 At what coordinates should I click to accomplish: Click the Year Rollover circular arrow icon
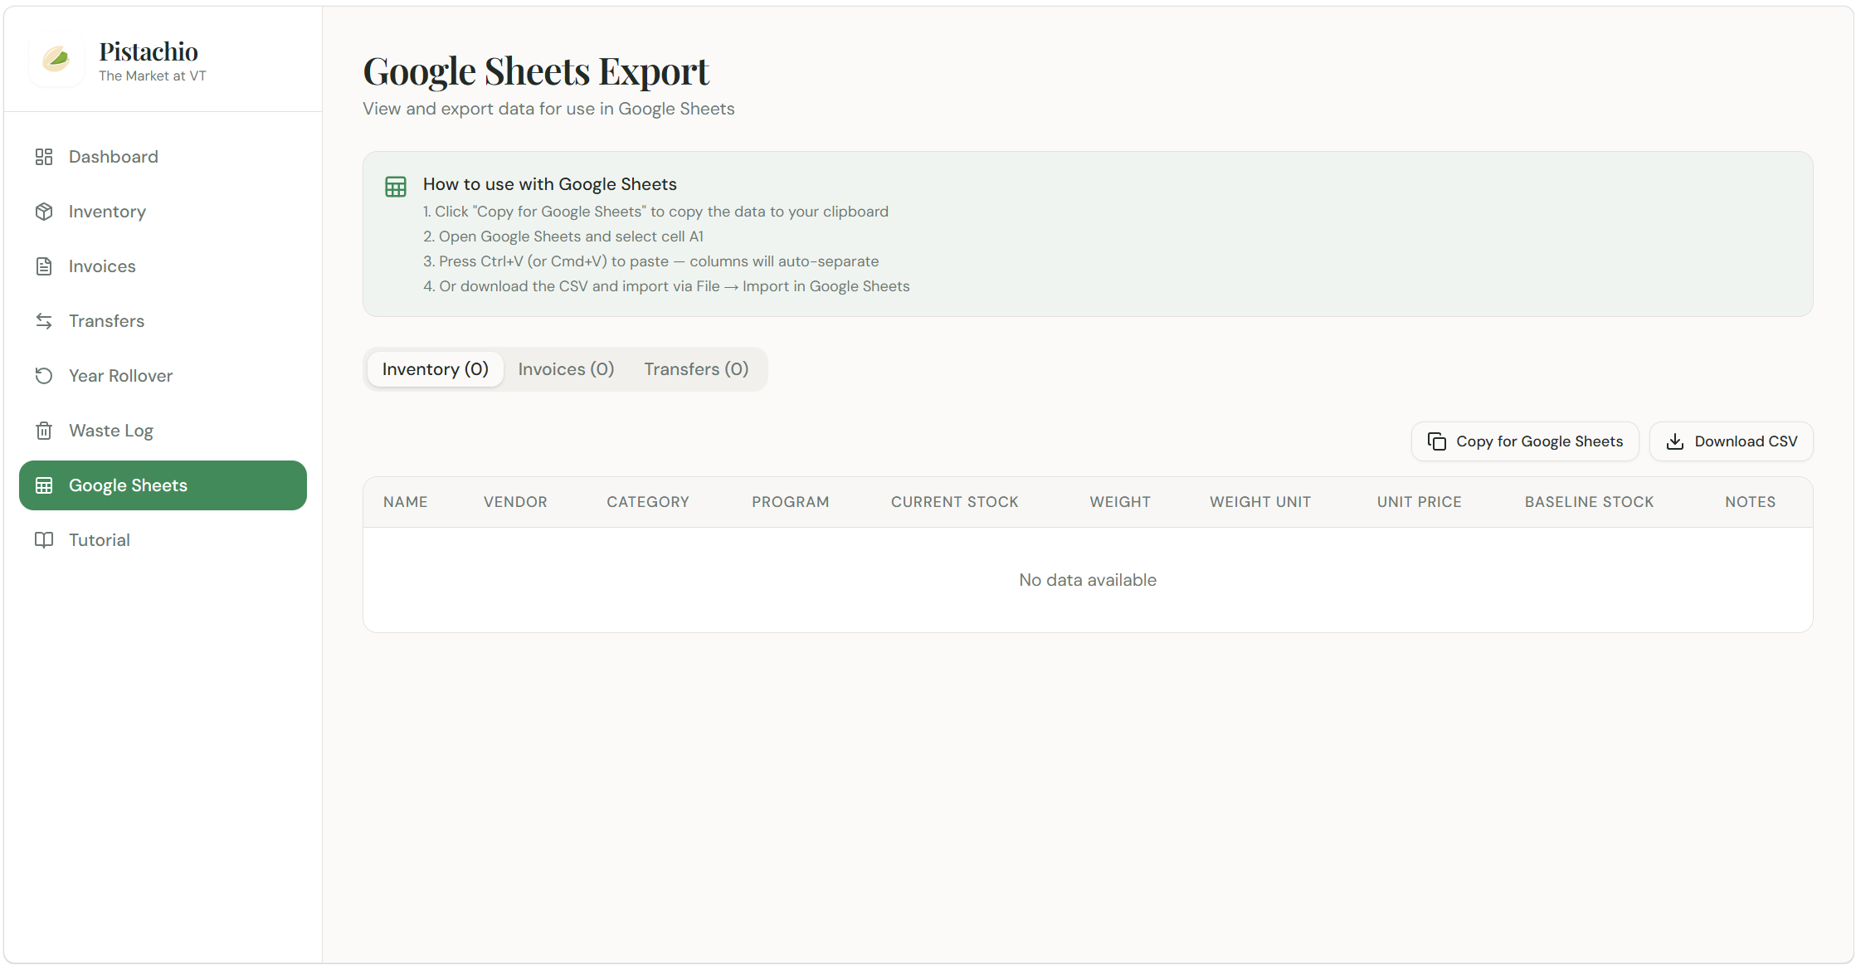(44, 376)
